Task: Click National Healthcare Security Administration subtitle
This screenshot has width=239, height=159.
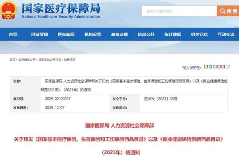Action: tap(61, 17)
